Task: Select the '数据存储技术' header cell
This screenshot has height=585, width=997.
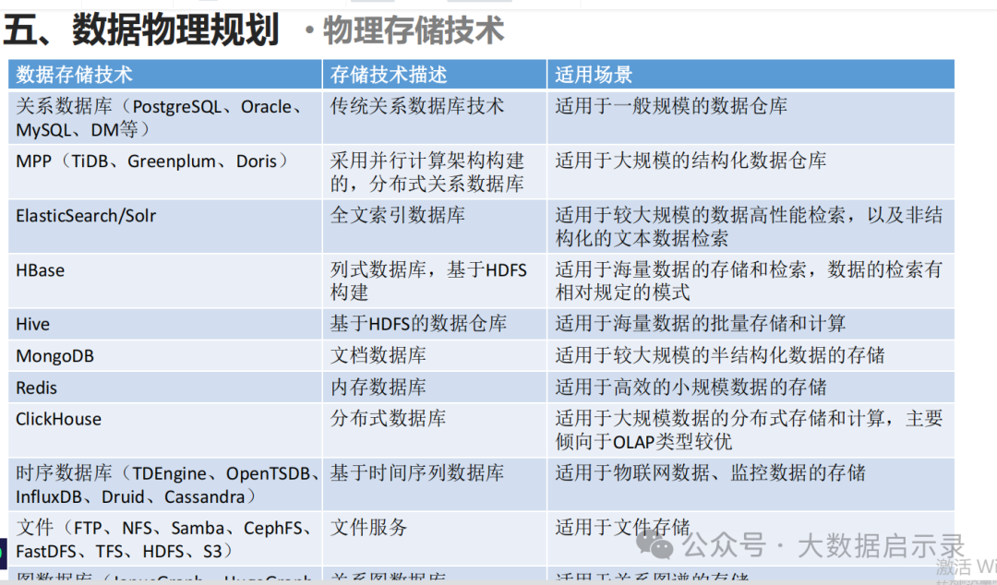Action: point(164,75)
